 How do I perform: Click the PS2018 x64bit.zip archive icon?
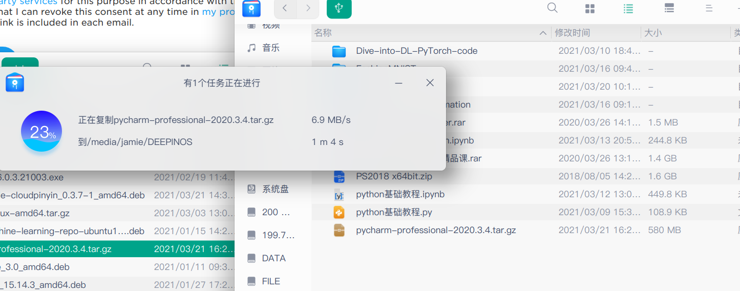pos(339,177)
